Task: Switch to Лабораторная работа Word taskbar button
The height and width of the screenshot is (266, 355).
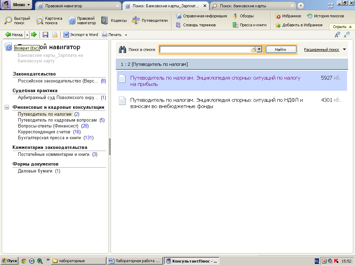Action: tap(135, 261)
